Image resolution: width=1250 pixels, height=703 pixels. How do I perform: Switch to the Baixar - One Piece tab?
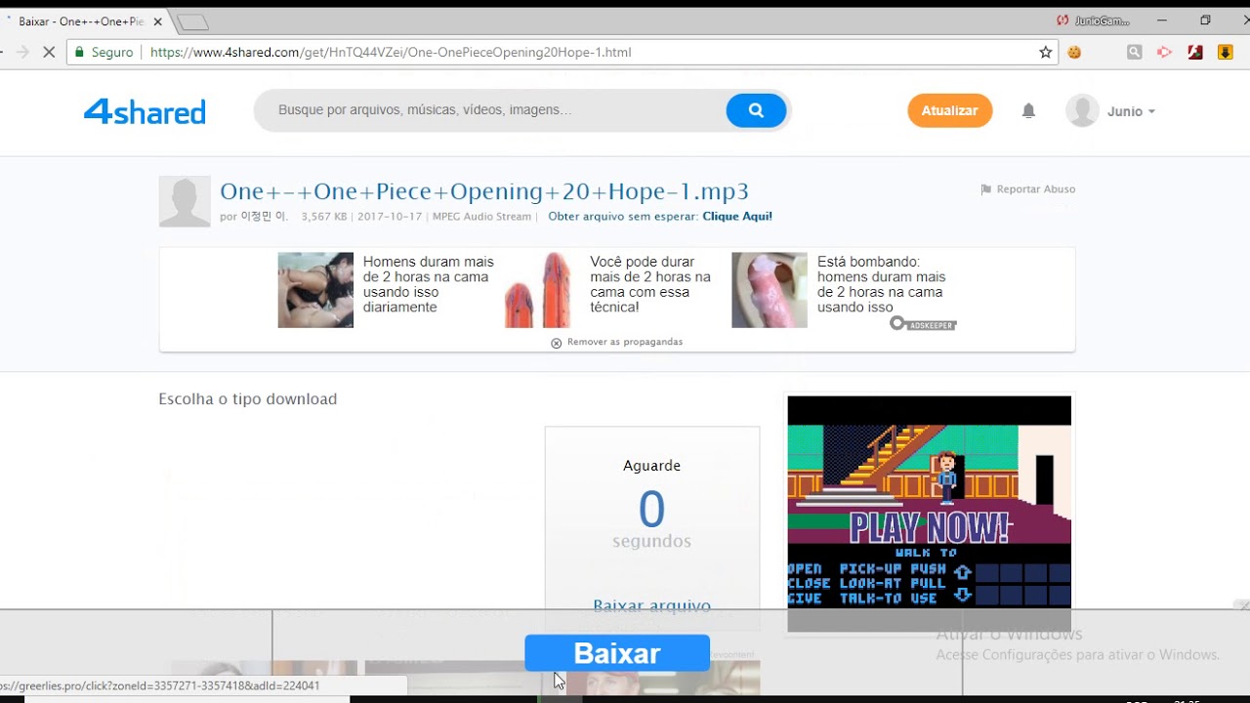coord(81,21)
